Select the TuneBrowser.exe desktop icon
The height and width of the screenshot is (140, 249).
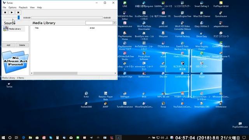pos(125,105)
